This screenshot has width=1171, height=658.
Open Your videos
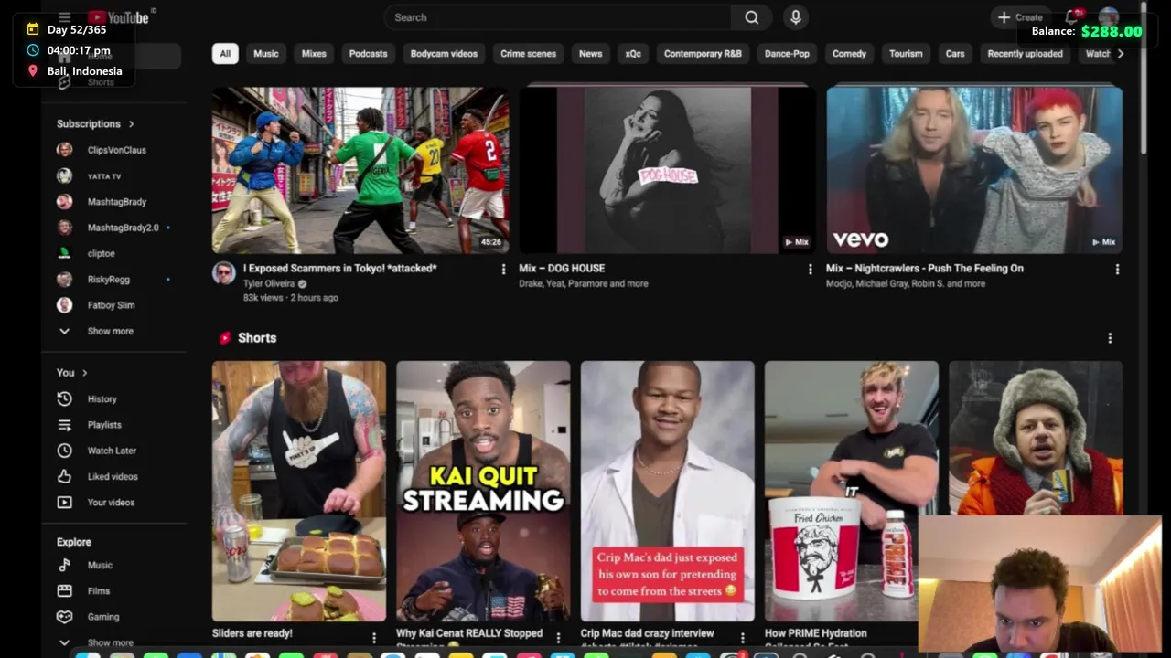(111, 503)
